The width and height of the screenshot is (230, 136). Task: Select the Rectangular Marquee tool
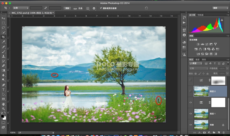[x=3, y=23]
